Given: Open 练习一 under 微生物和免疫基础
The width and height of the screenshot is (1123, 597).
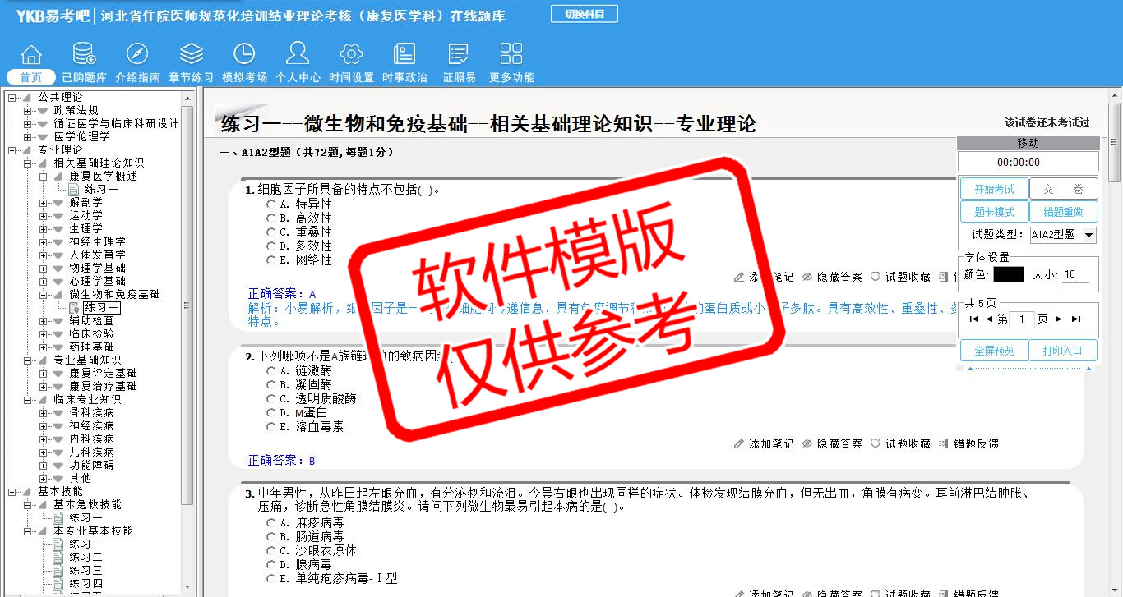Looking at the screenshot, I should (x=101, y=308).
